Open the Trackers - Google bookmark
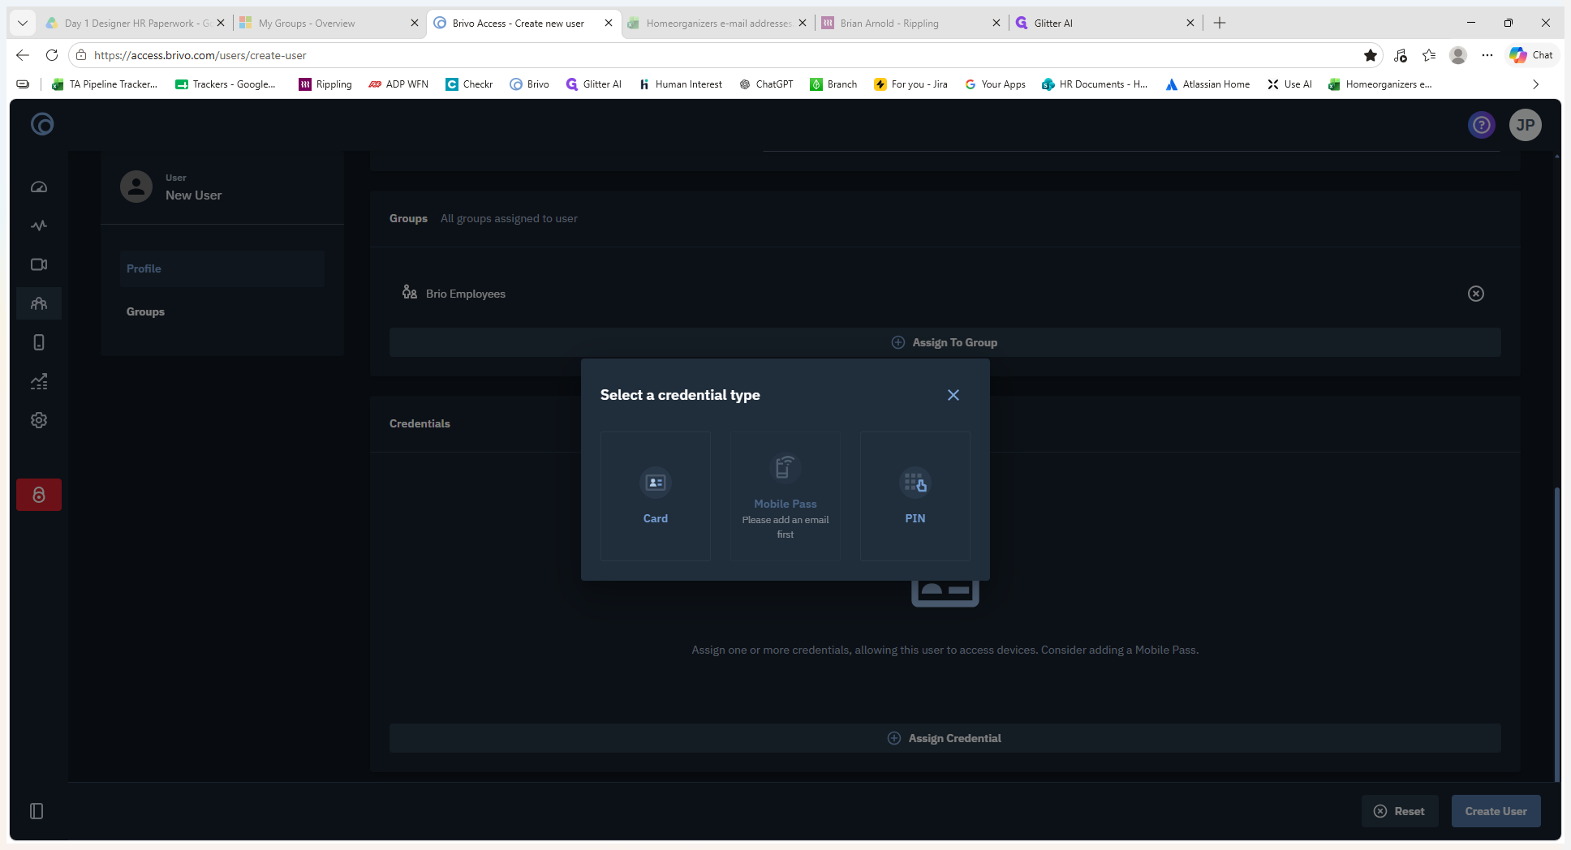 coord(226,84)
